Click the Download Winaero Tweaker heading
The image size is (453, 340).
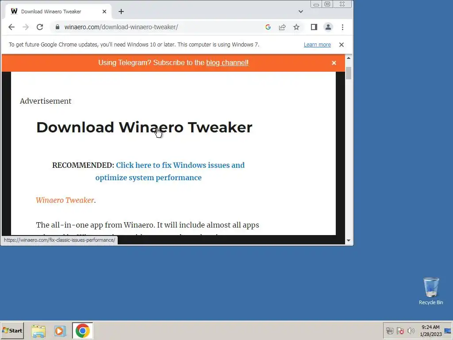pos(144,127)
